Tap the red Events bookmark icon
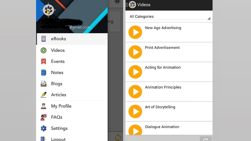251x141 pixels. [44, 61]
